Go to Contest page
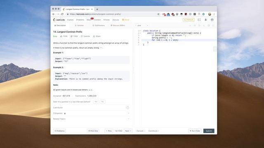Viewport: 264px width, 148px height. click(97, 20)
